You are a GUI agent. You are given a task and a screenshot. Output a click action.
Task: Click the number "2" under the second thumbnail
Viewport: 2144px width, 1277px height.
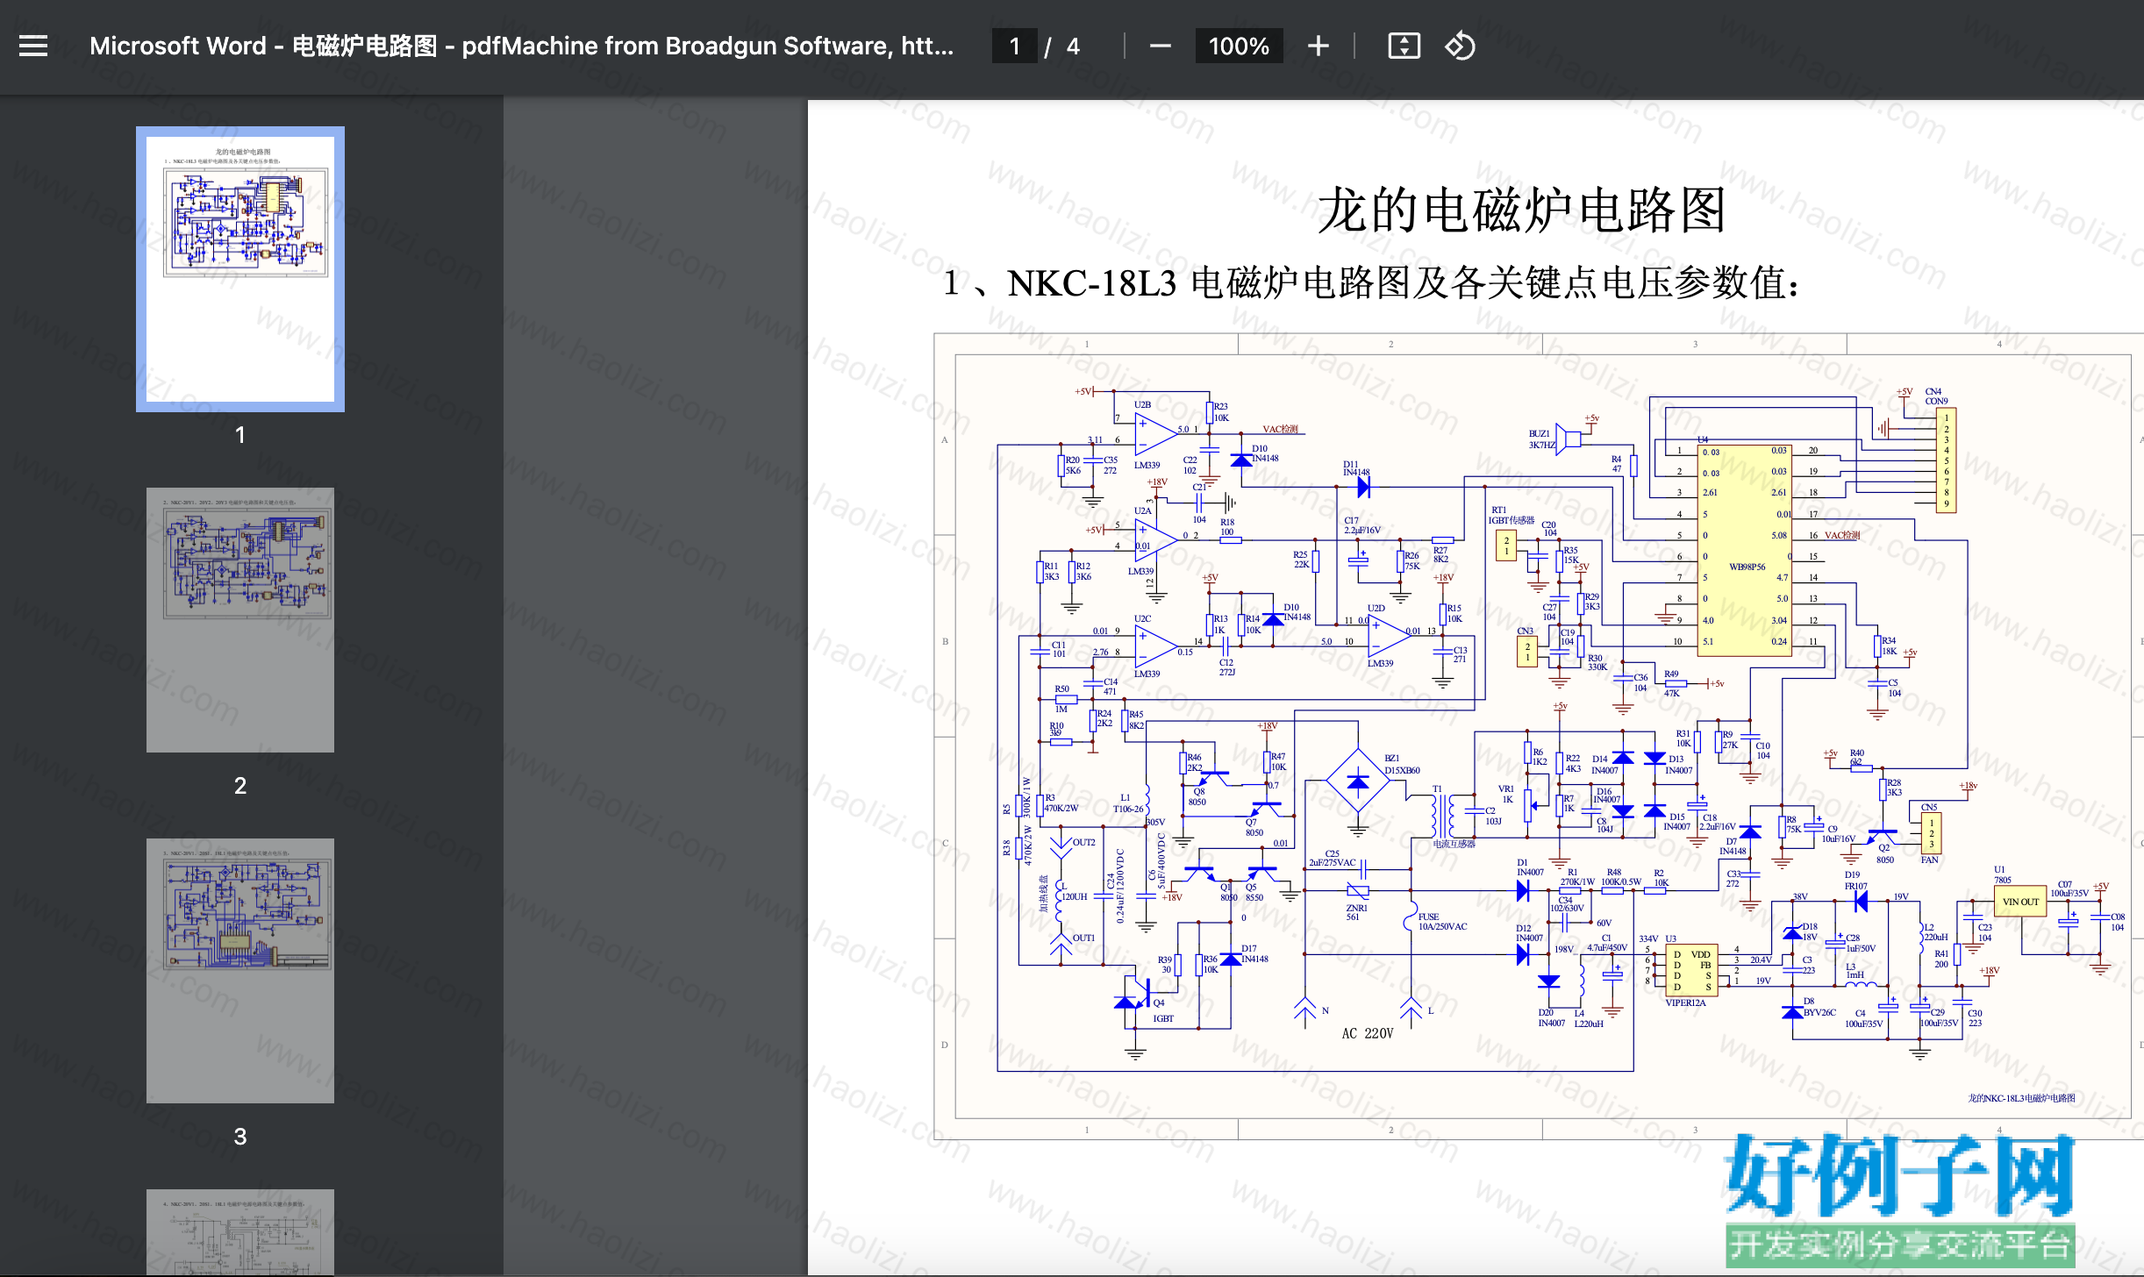[240, 786]
